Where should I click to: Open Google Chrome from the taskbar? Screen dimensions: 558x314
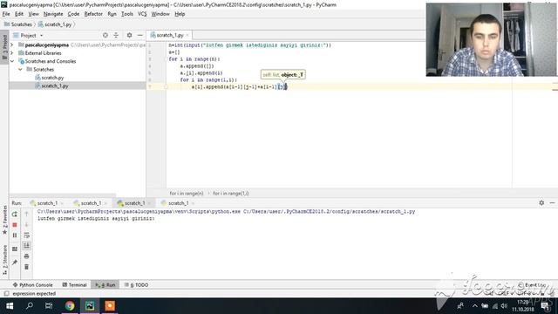70,306
